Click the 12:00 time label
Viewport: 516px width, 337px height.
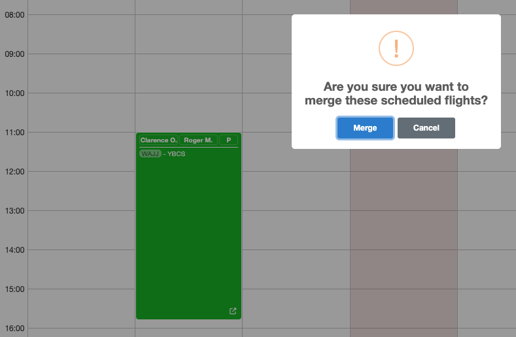(x=14, y=171)
